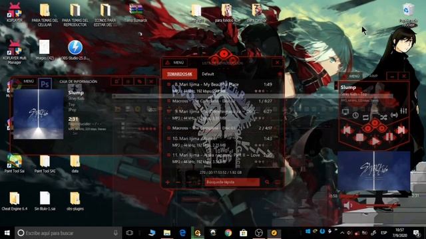This screenshot has width=426, height=239.
Task: Skip to next track in AIMP player
Action: [401, 130]
